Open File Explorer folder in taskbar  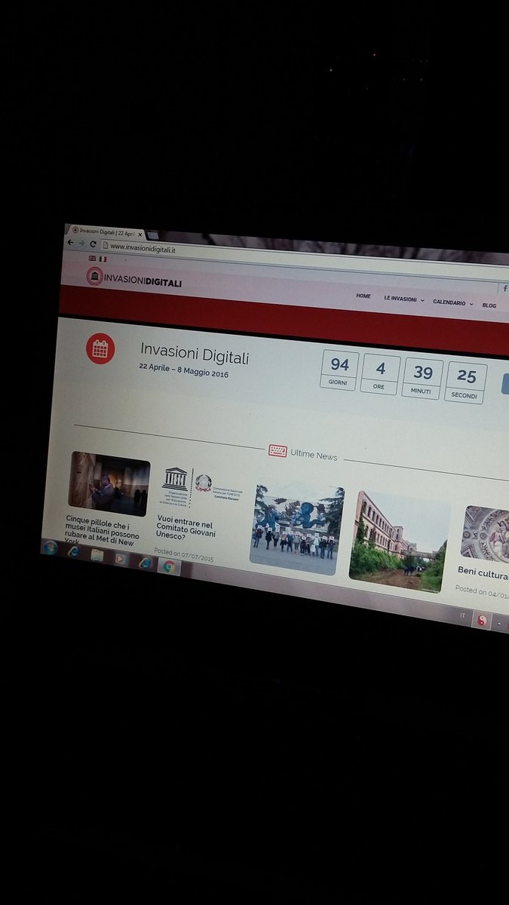coord(97,555)
